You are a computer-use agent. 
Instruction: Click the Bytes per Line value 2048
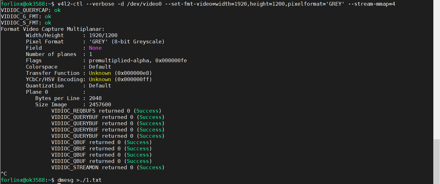point(95,98)
